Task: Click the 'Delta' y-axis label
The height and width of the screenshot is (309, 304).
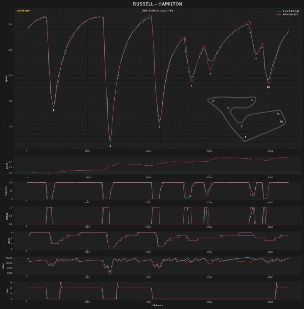Action: pyautogui.click(x=7, y=166)
